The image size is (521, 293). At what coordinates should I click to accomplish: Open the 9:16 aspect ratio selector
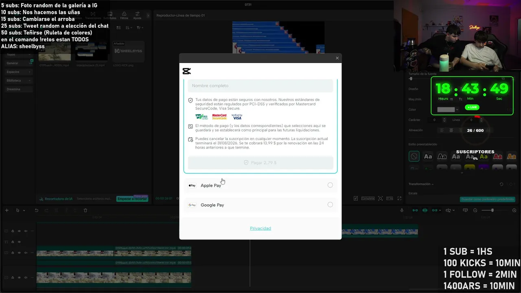[x=390, y=199]
